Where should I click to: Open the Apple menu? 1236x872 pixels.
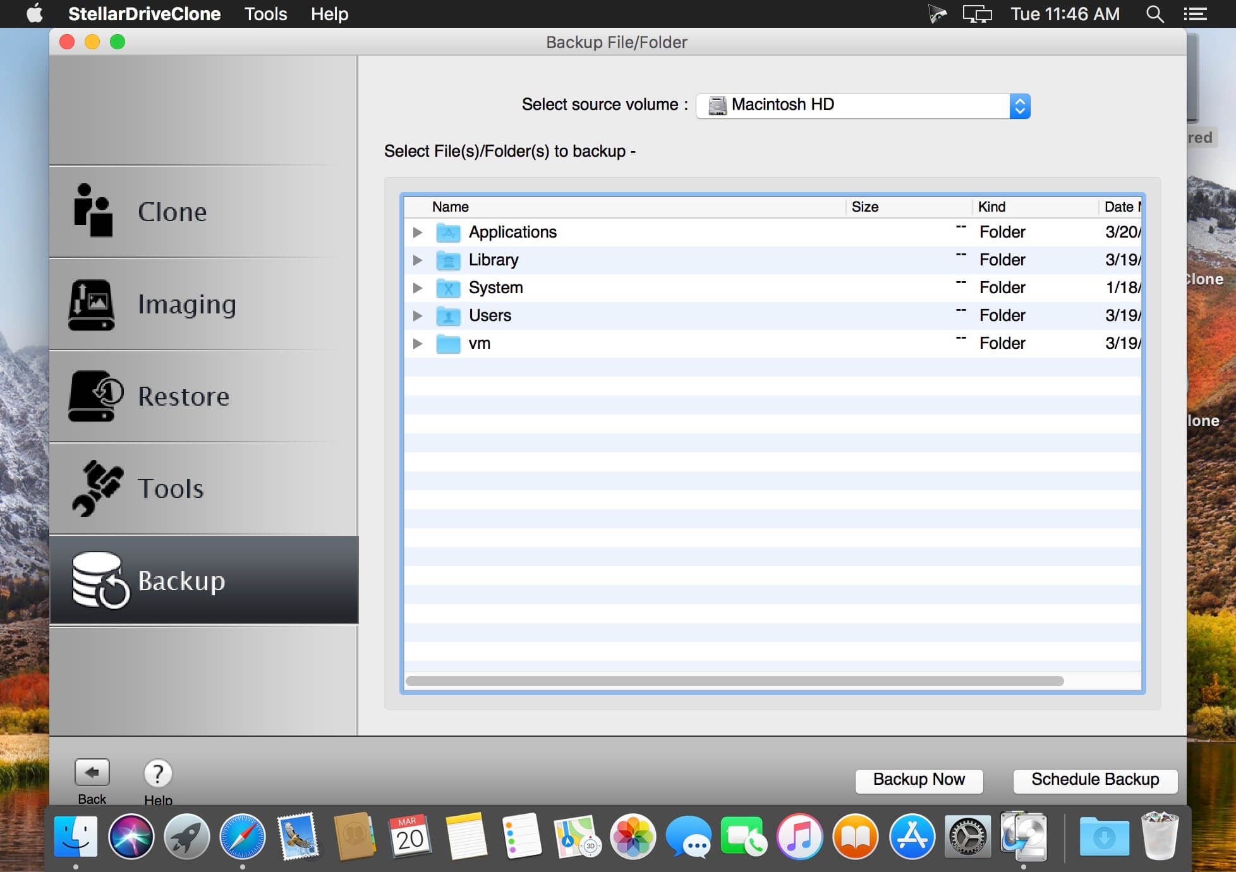[x=35, y=13]
